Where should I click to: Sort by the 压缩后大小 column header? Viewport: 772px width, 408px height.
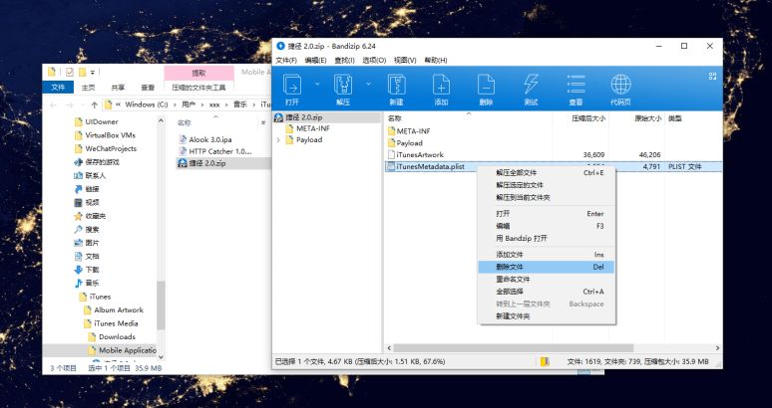(x=588, y=118)
